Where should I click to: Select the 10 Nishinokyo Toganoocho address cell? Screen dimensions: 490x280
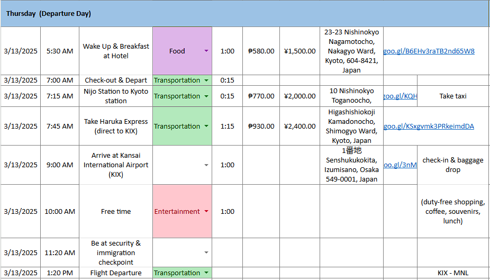(351, 96)
